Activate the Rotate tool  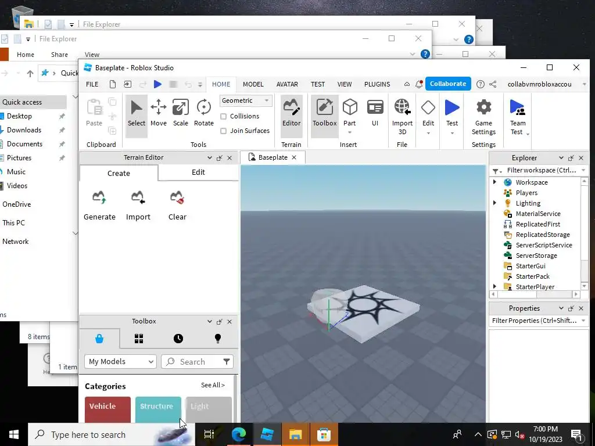click(x=204, y=114)
